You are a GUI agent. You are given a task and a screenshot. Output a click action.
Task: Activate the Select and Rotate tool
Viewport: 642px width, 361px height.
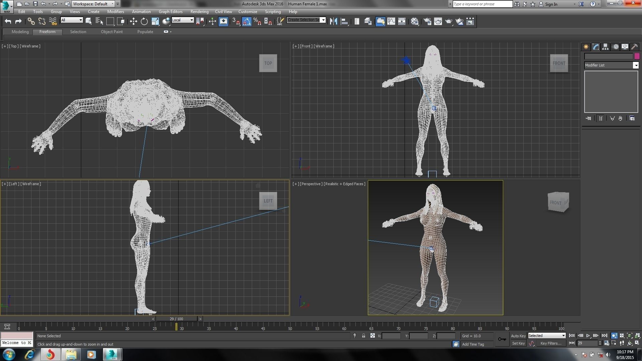pyautogui.click(x=144, y=21)
